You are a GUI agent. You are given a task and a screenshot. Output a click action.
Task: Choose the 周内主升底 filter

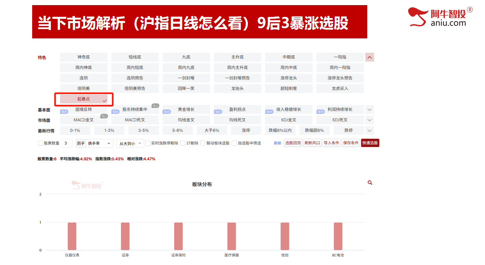(237, 68)
